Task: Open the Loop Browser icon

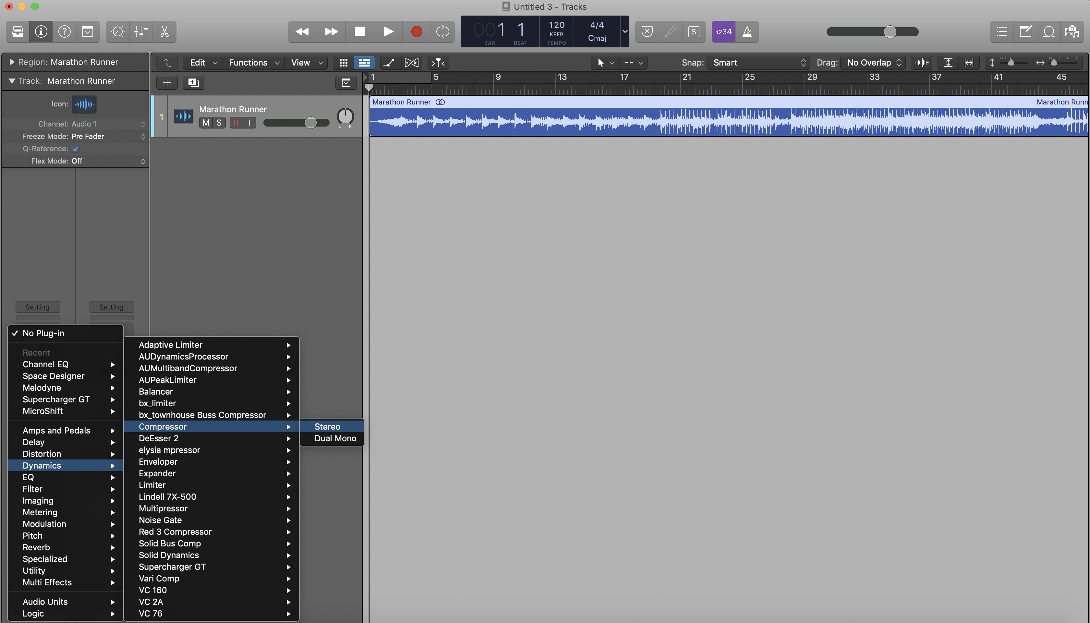Action: point(1048,32)
